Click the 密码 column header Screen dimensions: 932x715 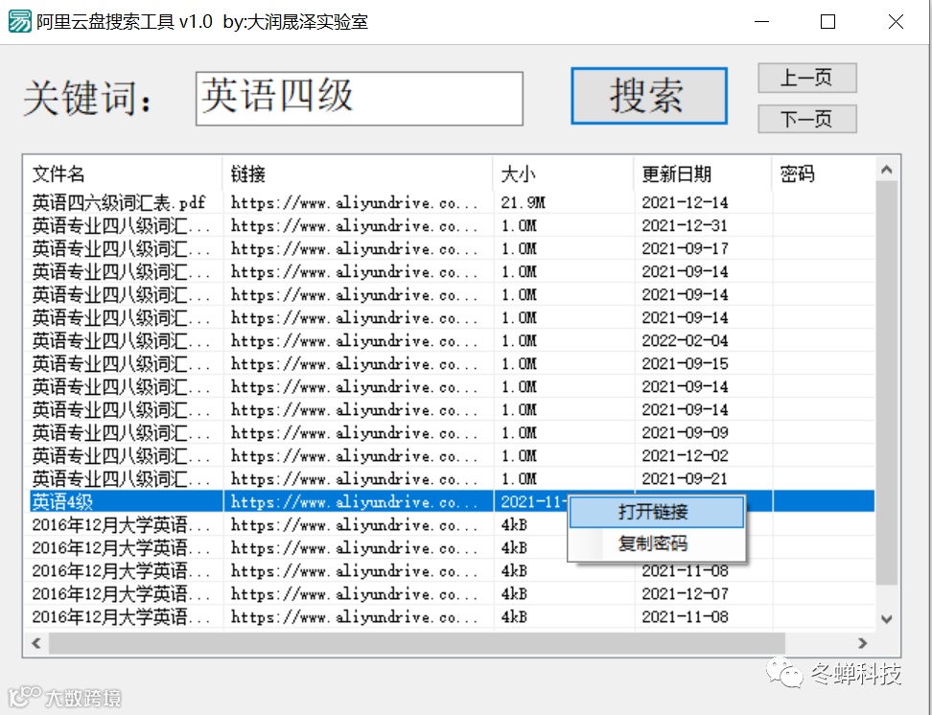point(824,173)
